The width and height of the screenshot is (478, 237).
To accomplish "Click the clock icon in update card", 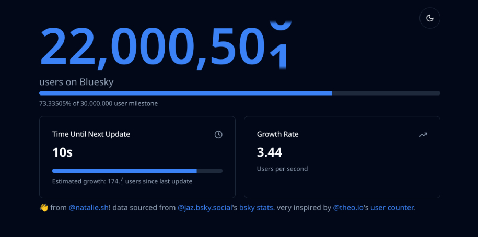I will point(218,135).
